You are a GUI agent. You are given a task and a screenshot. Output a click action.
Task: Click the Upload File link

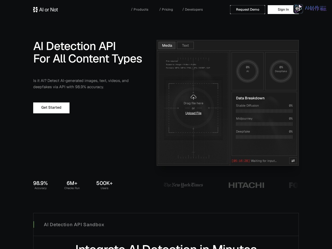point(193,113)
